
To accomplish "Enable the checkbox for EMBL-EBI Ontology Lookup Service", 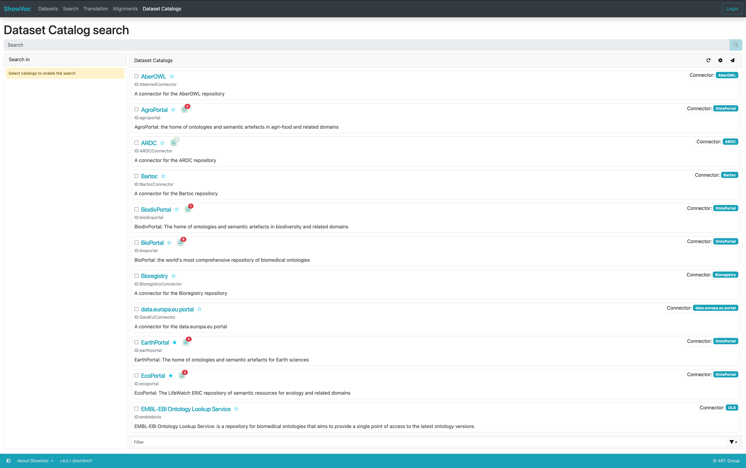I will [x=136, y=409].
